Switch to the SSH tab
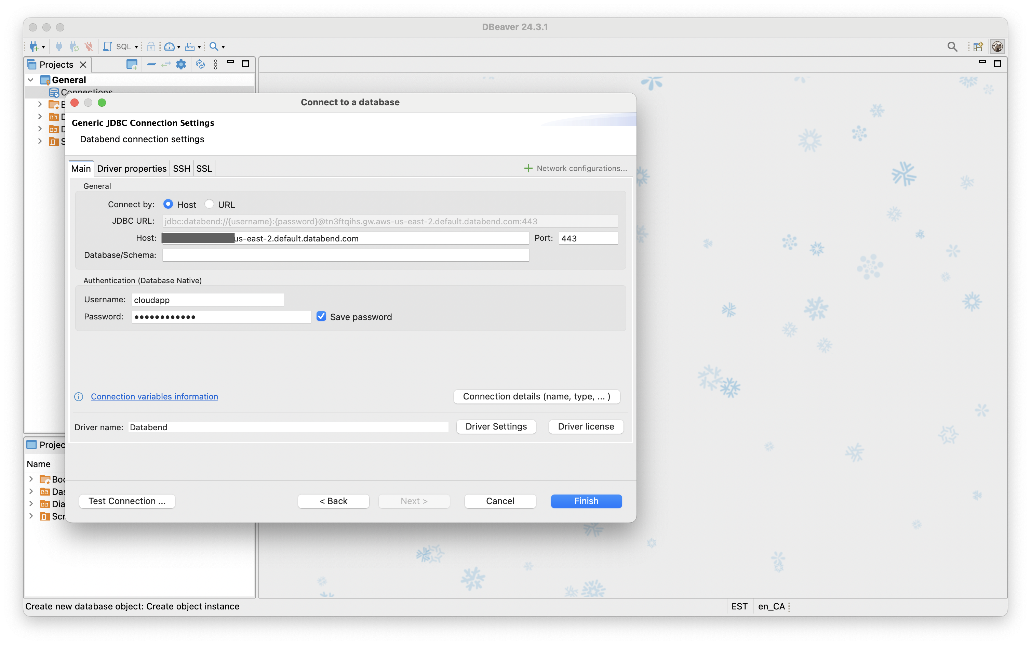 (182, 169)
